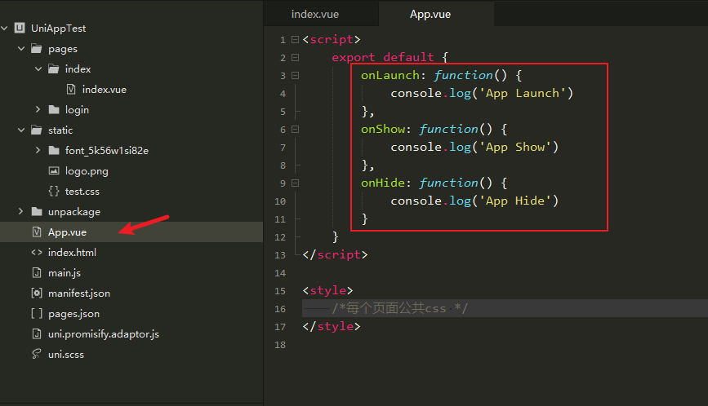Collapse the static folder chevron

point(21,130)
